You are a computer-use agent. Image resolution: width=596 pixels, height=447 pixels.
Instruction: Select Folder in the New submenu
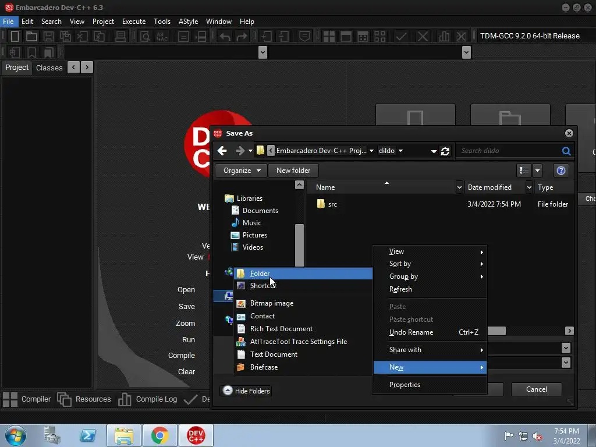click(303, 274)
